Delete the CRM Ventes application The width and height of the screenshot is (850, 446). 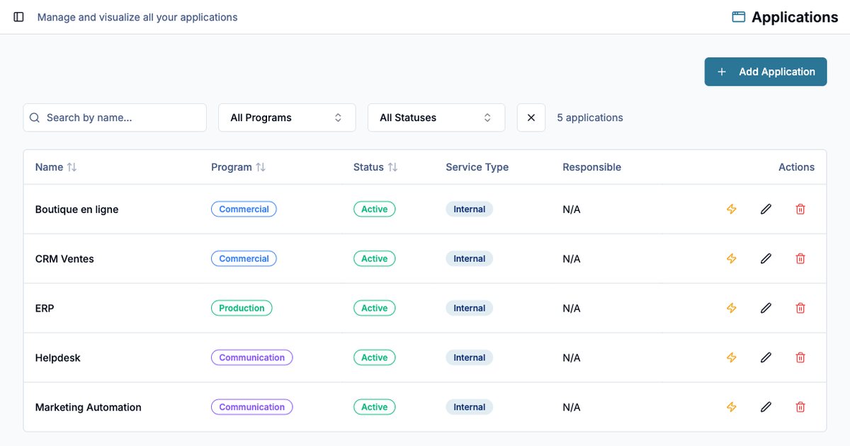click(800, 258)
